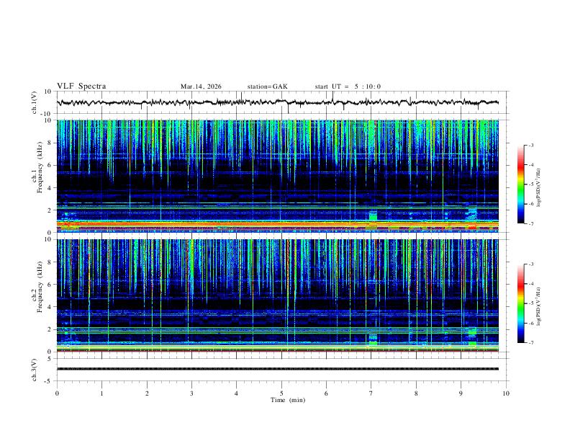Screen dimensions: 570x441
Task: Click the "8" tick on the Time axis
Action: coord(416,393)
